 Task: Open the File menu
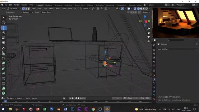pos(6,5)
